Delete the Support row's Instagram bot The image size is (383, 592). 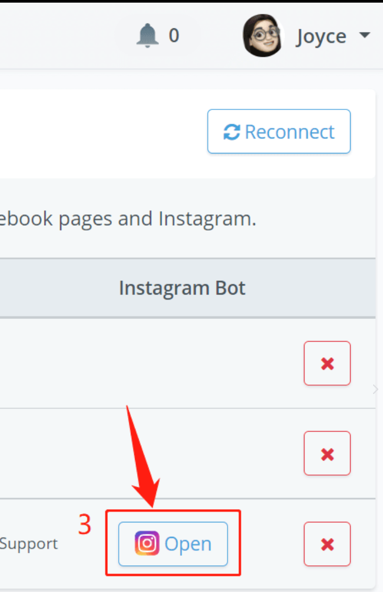pos(327,544)
